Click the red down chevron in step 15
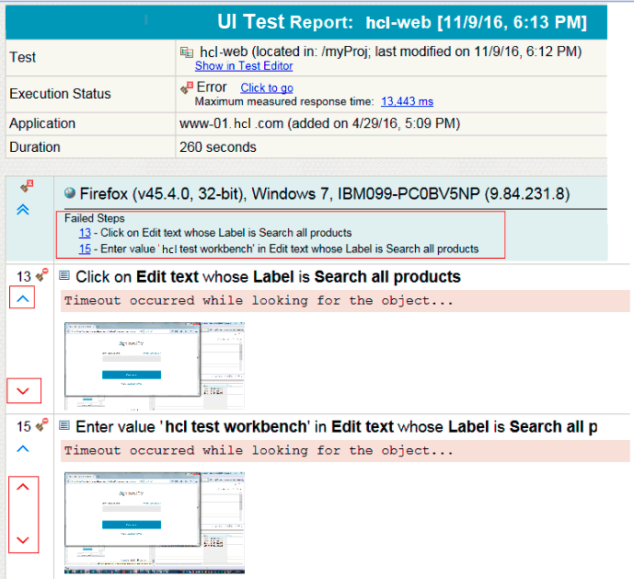The width and height of the screenshot is (634, 579). click(x=23, y=539)
